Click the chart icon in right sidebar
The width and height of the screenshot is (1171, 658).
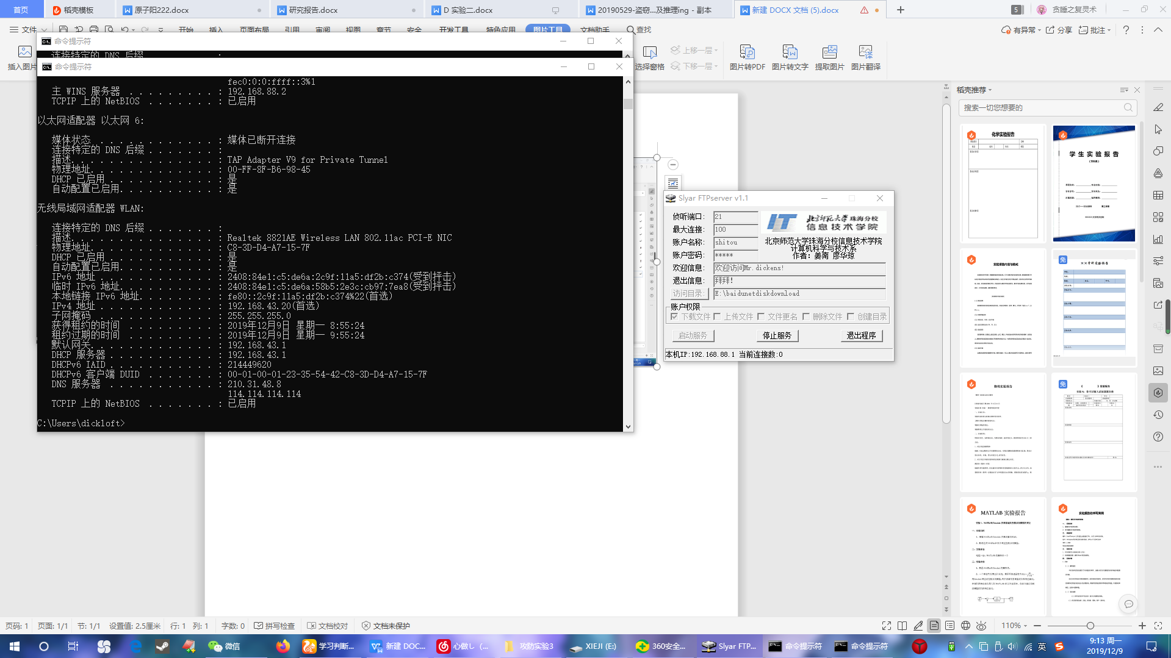point(1158,239)
